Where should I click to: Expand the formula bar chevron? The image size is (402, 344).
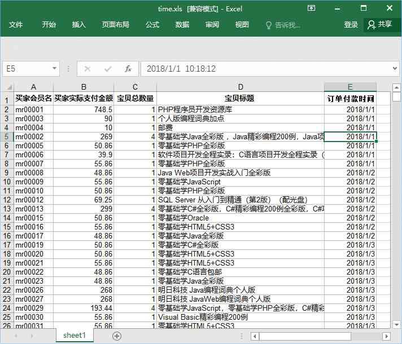pos(395,68)
